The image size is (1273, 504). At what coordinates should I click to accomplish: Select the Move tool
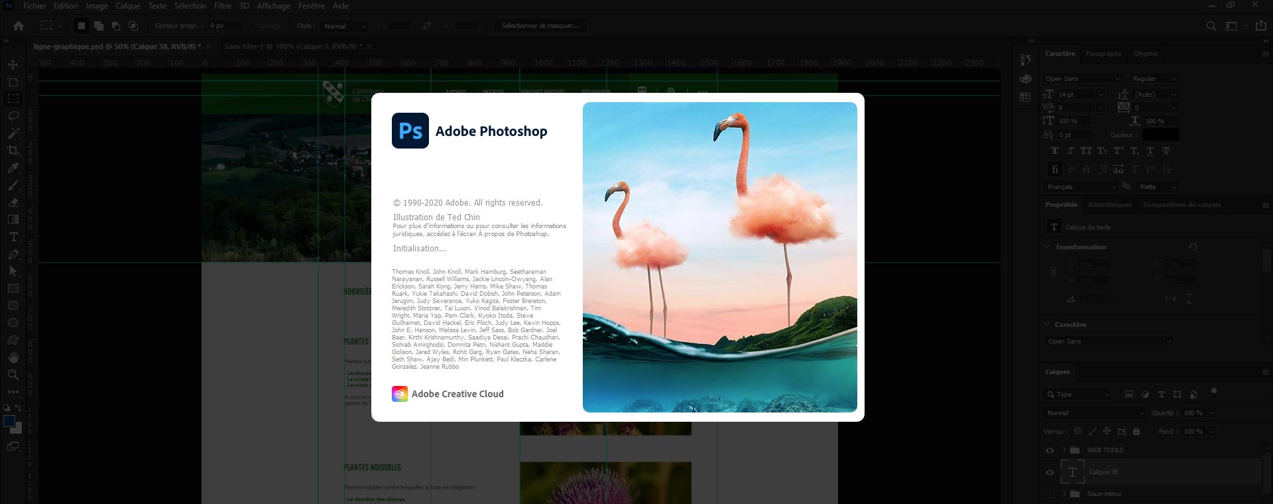(x=13, y=64)
